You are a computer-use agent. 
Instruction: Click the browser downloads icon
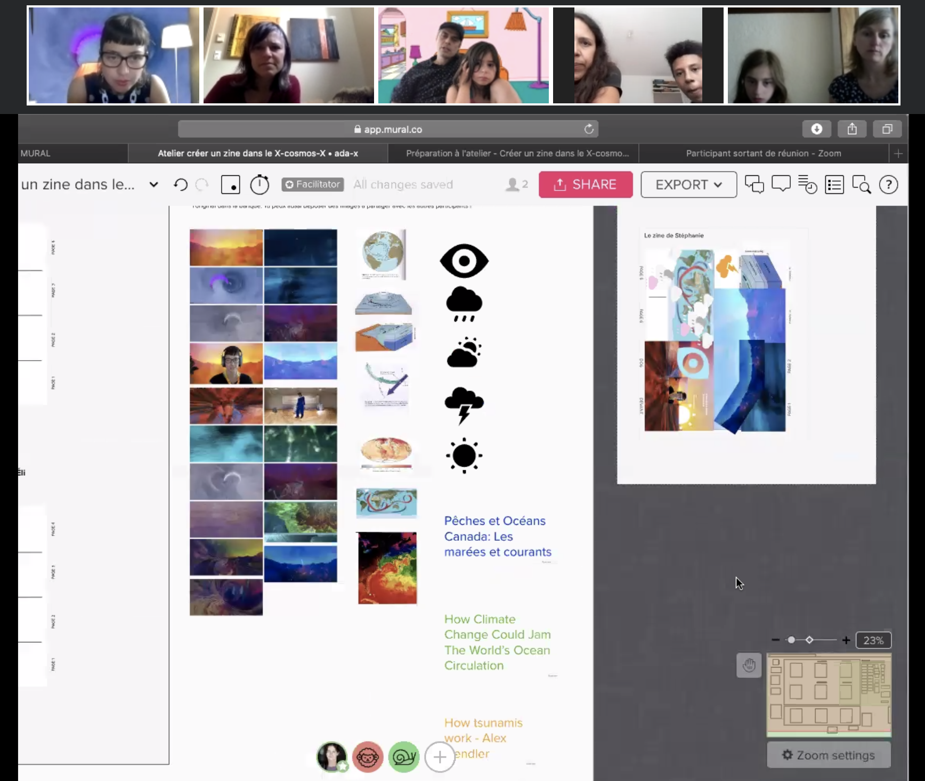(816, 129)
